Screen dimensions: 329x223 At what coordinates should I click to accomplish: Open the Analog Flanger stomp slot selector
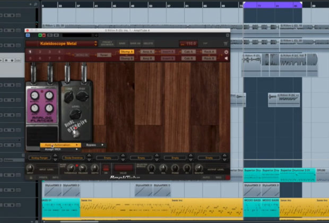click(x=39, y=158)
